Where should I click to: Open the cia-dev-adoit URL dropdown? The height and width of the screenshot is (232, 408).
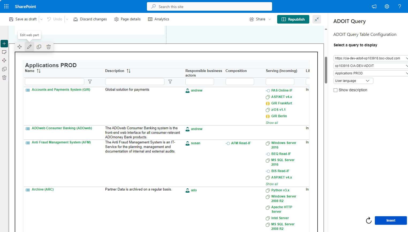point(371,58)
